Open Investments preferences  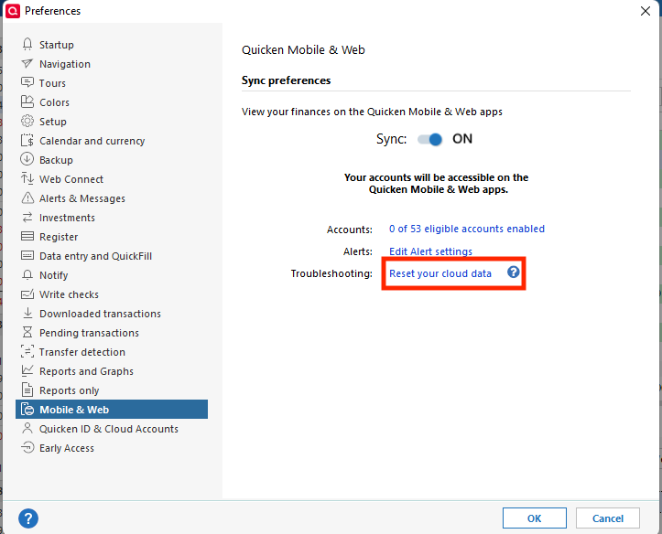[x=67, y=218]
